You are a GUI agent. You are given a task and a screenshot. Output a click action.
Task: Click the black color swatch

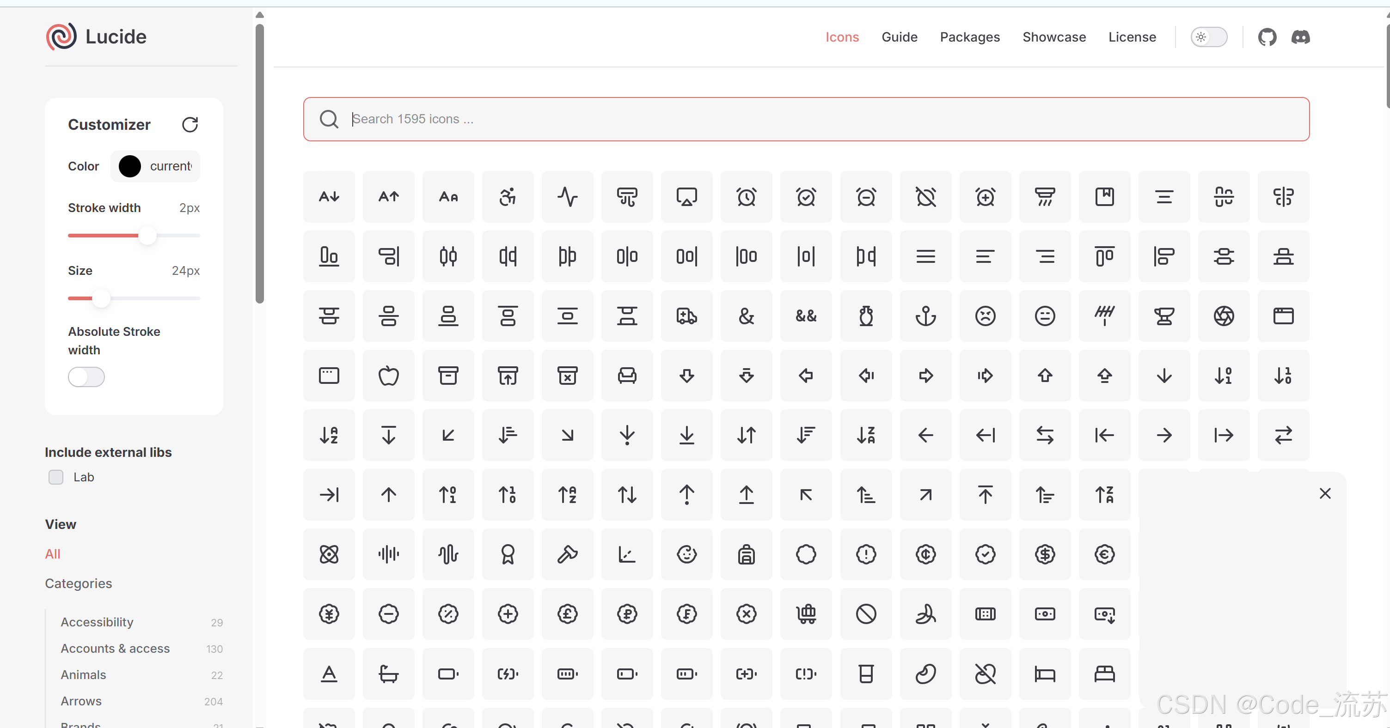[129, 166]
